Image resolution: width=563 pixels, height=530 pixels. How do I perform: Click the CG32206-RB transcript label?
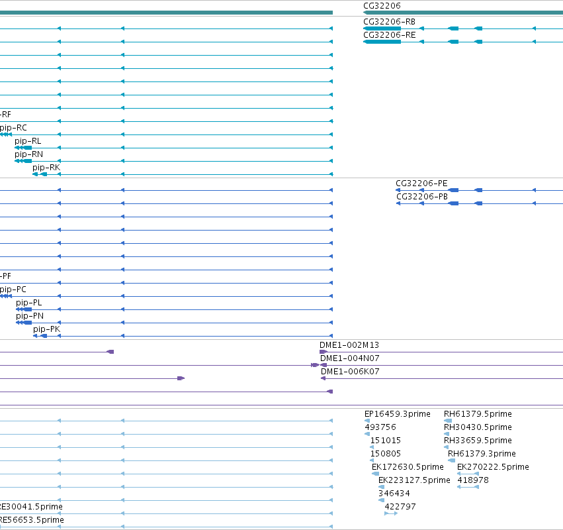[x=389, y=22]
